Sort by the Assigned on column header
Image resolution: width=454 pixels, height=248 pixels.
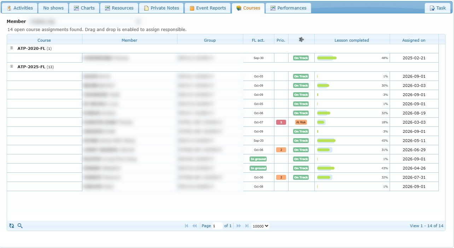(414, 40)
